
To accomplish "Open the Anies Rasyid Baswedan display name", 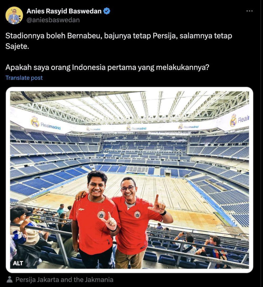I will (64, 11).
